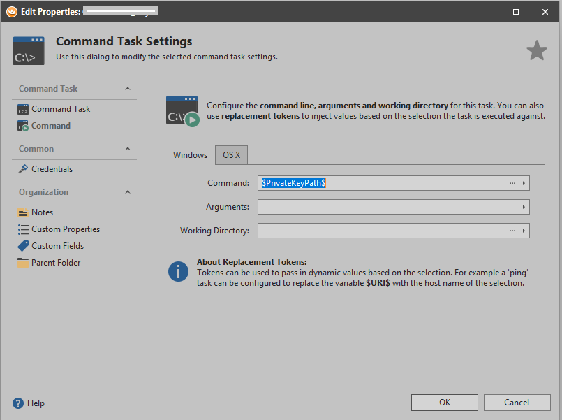Click inside the Arguments input field
The width and height of the screenshot is (562, 420).
[x=387, y=207]
